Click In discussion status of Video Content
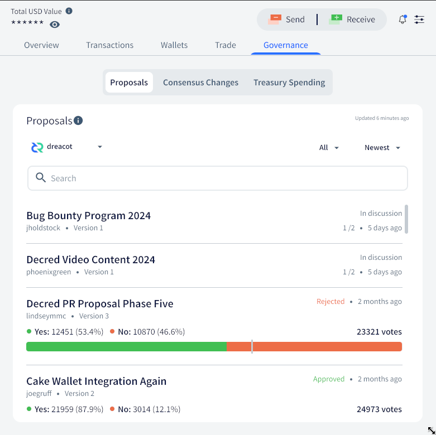The width and height of the screenshot is (436, 435). click(x=381, y=258)
